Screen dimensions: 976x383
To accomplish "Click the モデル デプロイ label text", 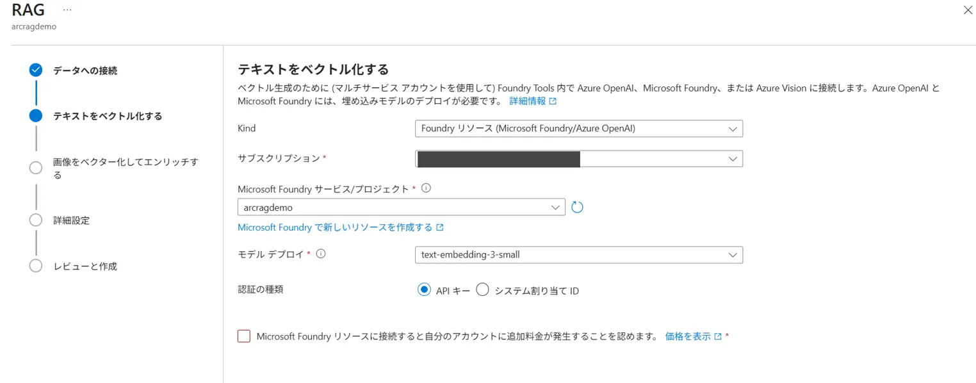I will [x=271, y=254].
